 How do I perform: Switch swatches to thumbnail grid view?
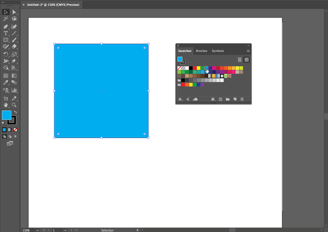click(247, 60)
